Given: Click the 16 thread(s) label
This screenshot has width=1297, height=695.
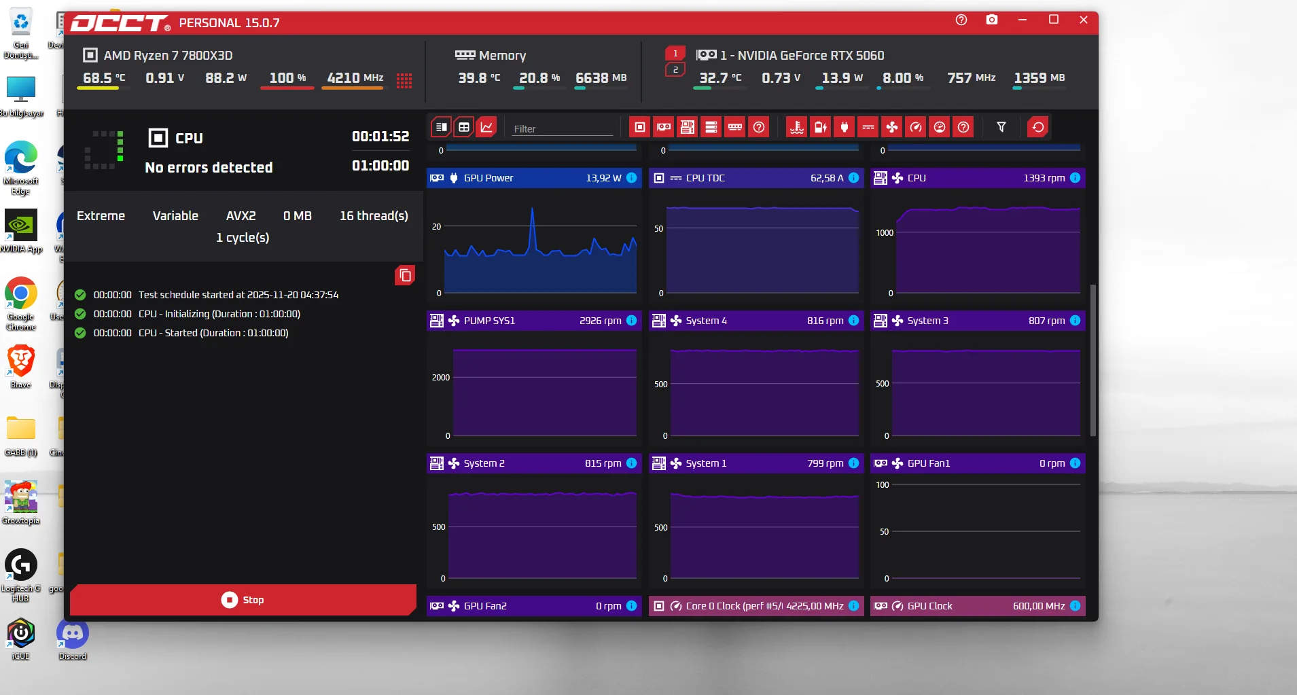Looking at the screenshot, I should click(374, 216).
